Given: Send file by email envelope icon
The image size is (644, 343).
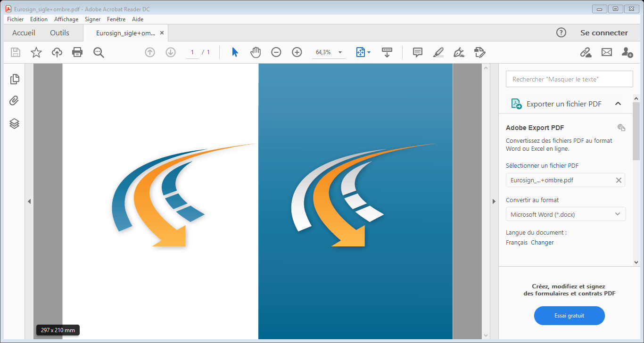Looking at the screenshot, I should coord(607,52).
